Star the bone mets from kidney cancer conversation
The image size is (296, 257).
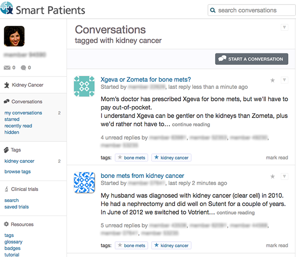click(x=273, y=176)
